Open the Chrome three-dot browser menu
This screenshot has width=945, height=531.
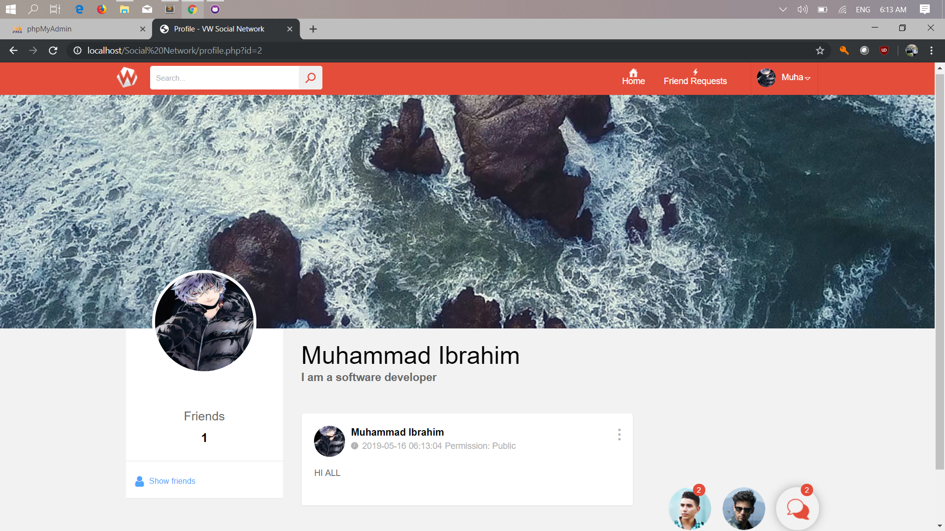coord(931,50)
